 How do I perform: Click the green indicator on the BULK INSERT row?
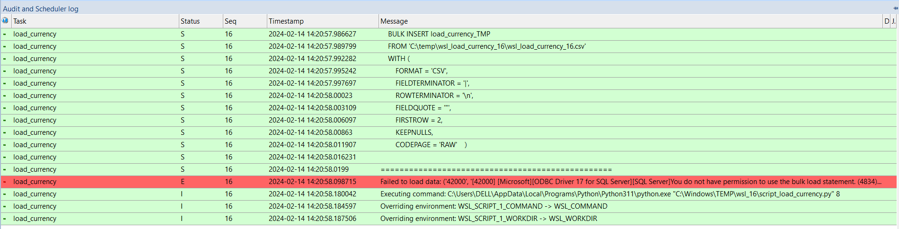click(x=5, y=34)
